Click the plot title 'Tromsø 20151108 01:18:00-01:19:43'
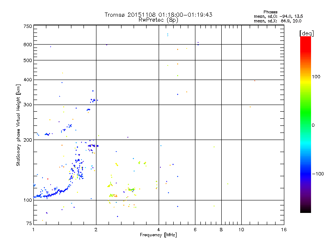334x250 pixels. click(158, 15)
